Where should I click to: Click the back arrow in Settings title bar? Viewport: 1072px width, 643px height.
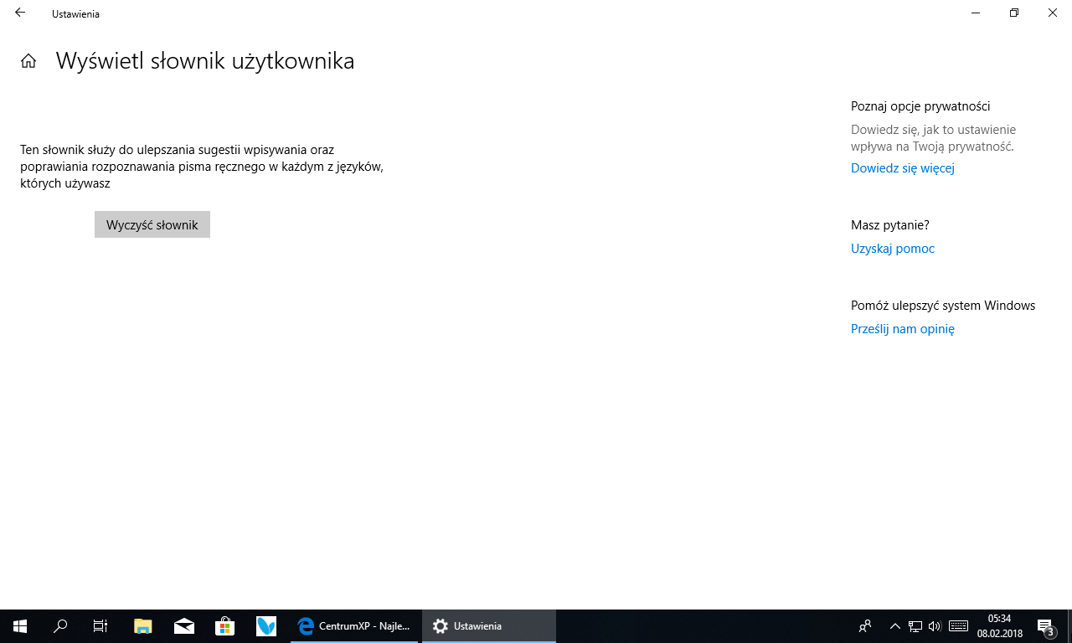coord(20,13)
